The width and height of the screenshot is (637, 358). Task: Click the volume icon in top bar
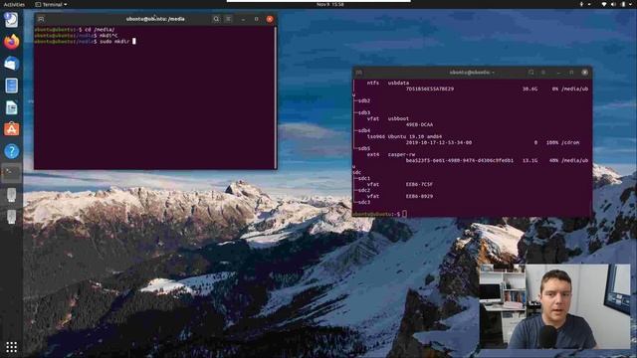tap(613, 4)
